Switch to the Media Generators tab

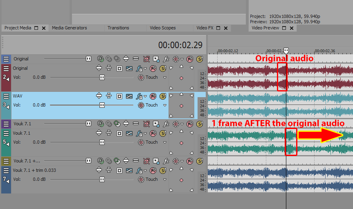click(x=69, y=28)
